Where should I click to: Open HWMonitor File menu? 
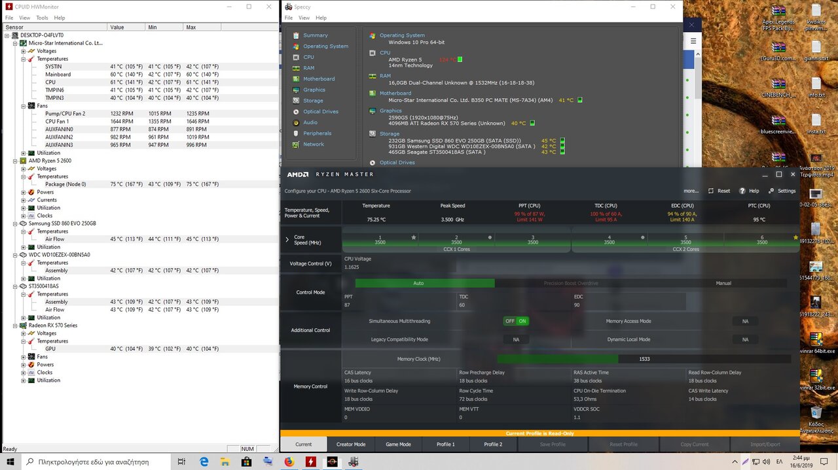click(9, 18)
